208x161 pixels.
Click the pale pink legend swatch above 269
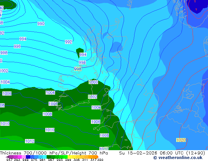(x=24, y=157)
